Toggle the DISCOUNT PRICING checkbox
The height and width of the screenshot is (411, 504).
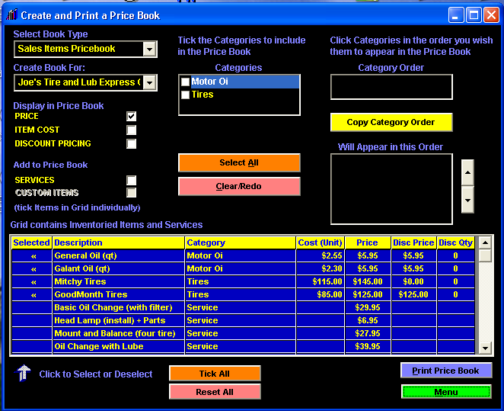tap(131, 143)
